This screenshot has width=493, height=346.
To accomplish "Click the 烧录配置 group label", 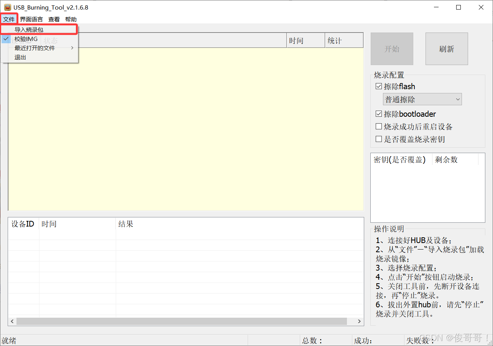I will (x=389, y=75).
